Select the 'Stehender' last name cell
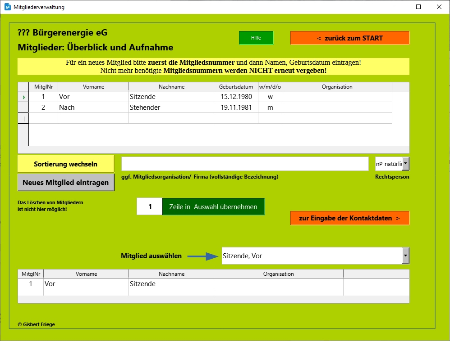450x341 pixels. (171, 108)
